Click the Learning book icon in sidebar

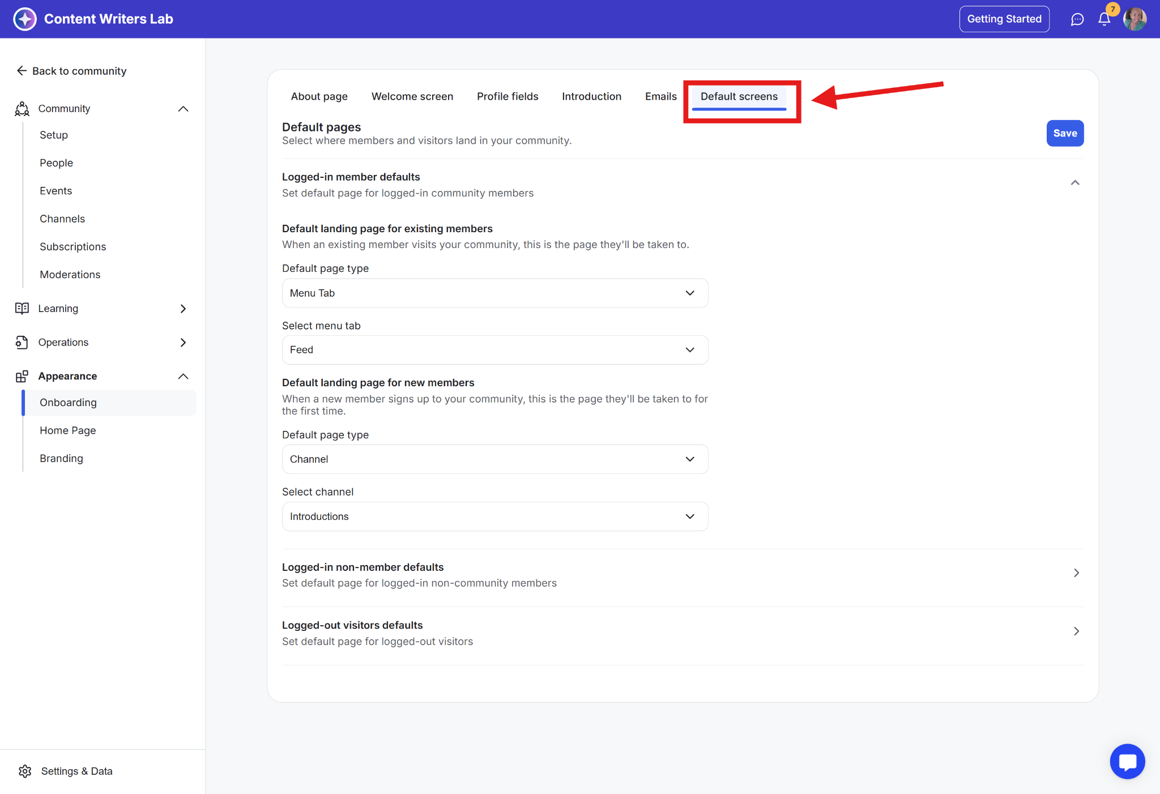pyautogui.click(x=22, y=308)
